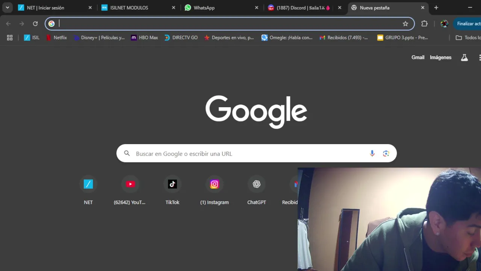The height and width of the screenshot is (271, 481).
Task: Click the browser back arrow
Action: [x=8, y=24]
